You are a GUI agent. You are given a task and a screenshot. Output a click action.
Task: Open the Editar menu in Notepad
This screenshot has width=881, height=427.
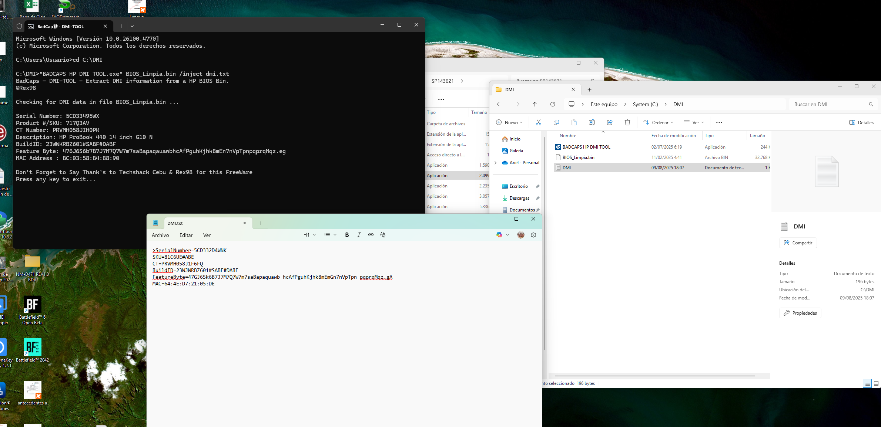coord(186,235)
